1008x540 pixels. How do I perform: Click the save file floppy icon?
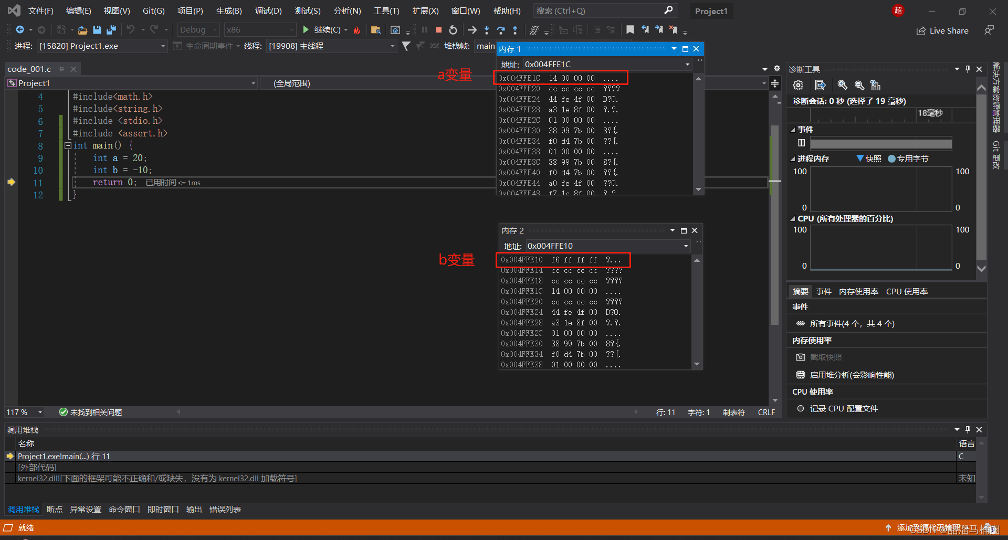click(x=97, y=30)
